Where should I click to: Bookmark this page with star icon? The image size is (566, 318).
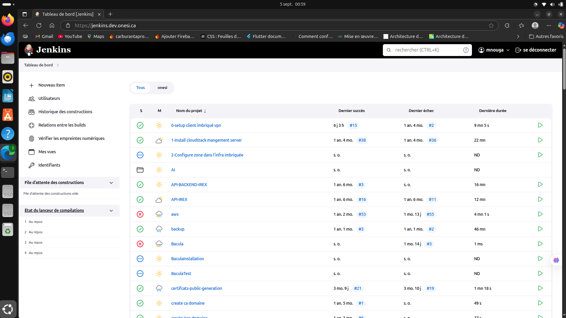coord(491,25)
